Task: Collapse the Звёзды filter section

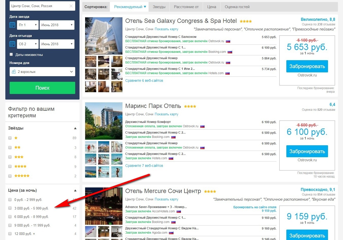Action: click(75, 128)
